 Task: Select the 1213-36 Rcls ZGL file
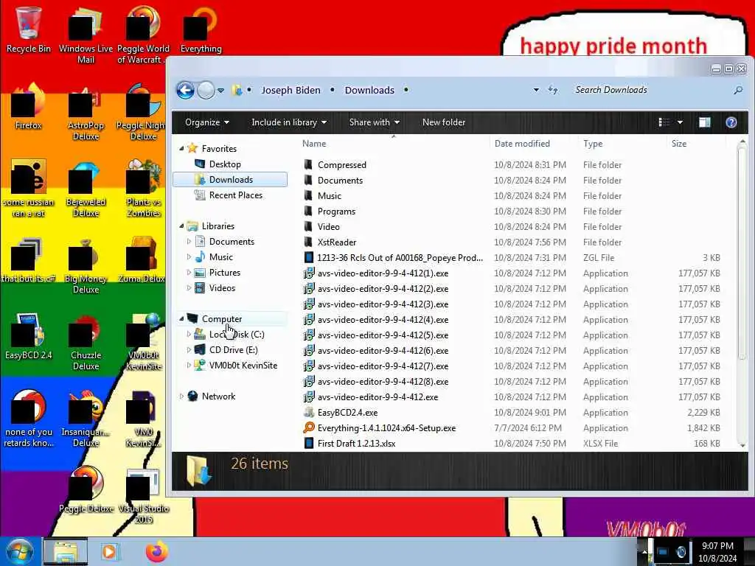[x=400, y=257]
